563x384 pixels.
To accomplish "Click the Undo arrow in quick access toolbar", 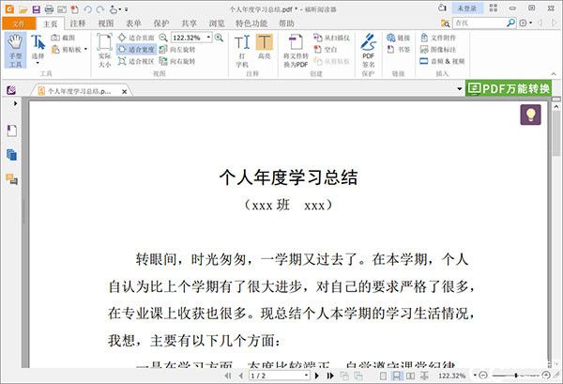I will click(87, 9).
